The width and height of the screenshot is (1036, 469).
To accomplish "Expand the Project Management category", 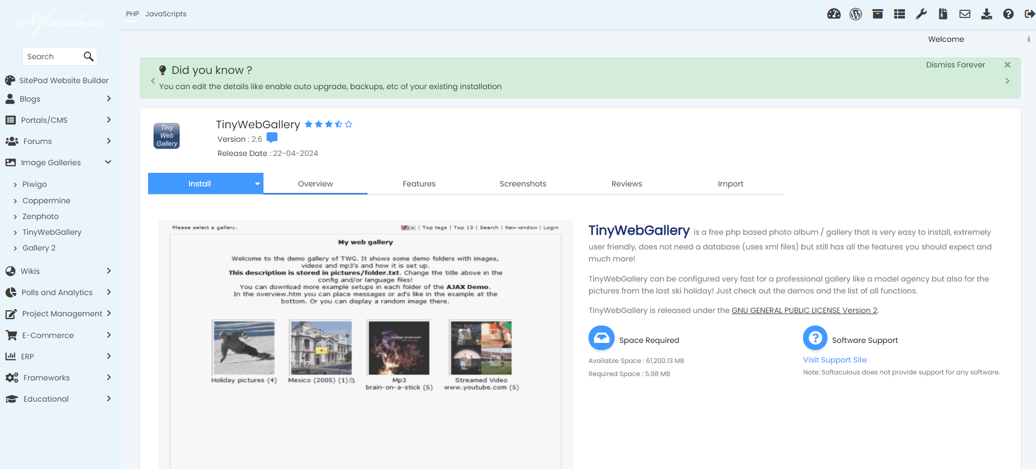I will tap(109, 313).
